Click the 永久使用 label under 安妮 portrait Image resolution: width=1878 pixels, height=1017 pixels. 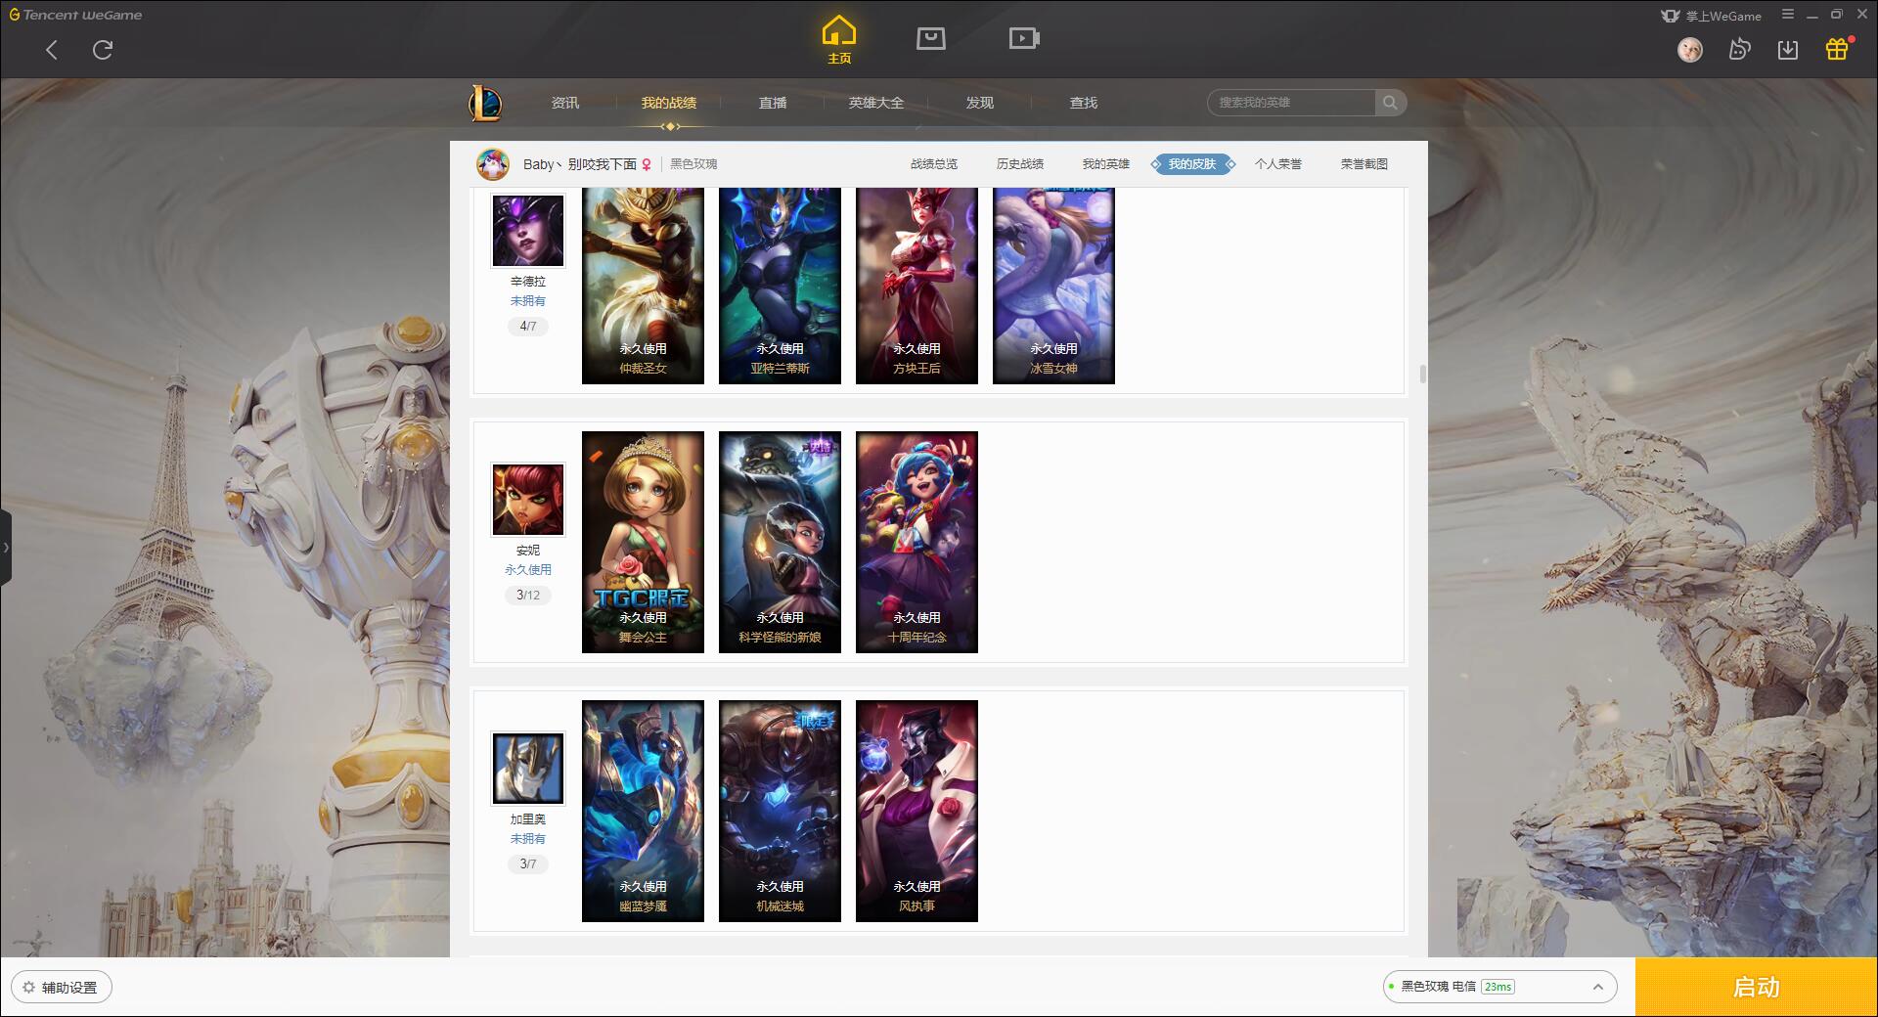528,570
